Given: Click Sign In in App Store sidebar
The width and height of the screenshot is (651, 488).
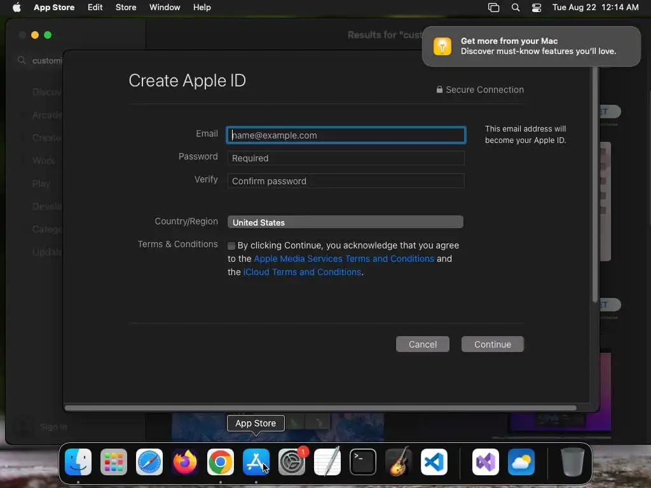Looking at the screenshot, I should [x=53, y=426].
